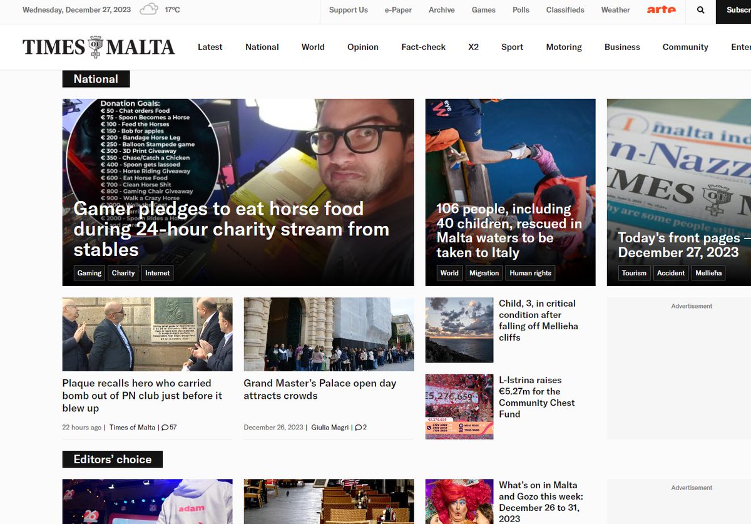Open the e-Paper link
The image size is (751, 524).
coord(398,10)
